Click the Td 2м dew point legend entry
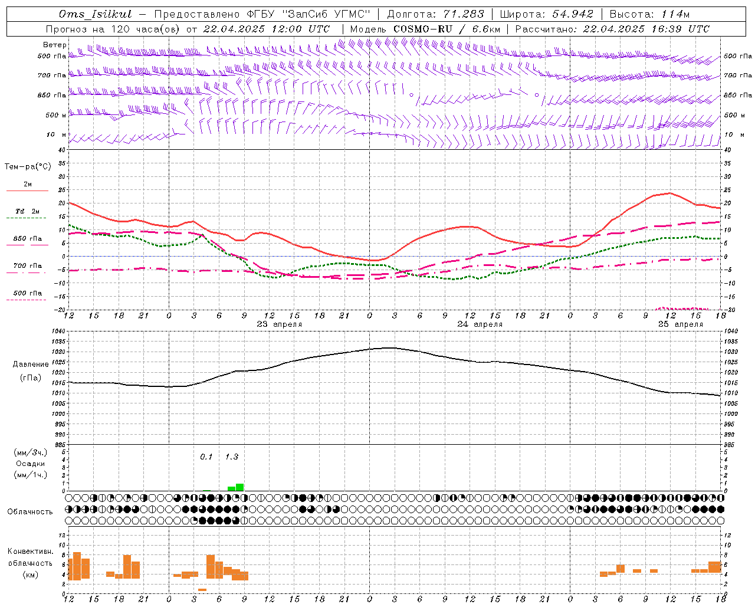This screenshot has height=604, width=755. tap(28, 211)
